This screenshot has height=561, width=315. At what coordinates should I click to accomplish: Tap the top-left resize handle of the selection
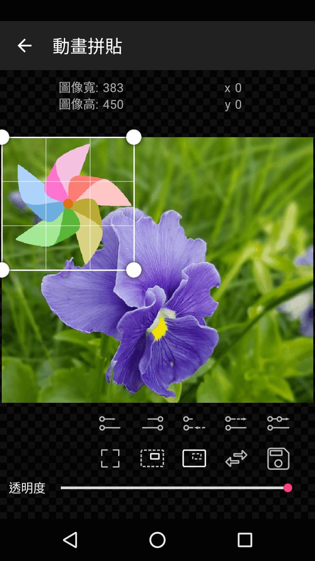coord(2,137)
